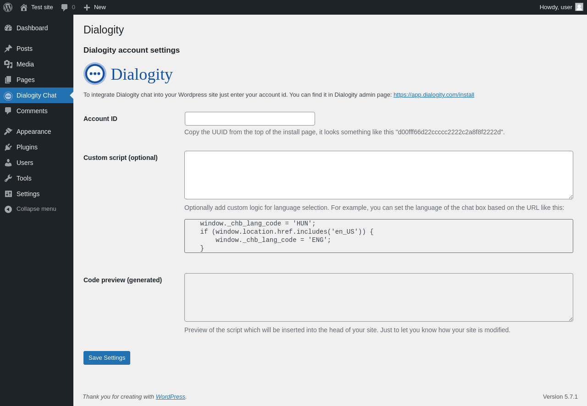
Task: Click the plus icon beside New
Action: point(87,7)
